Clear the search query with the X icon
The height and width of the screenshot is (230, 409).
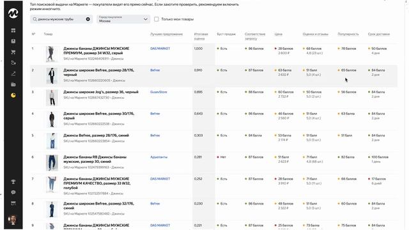[88, 19]
